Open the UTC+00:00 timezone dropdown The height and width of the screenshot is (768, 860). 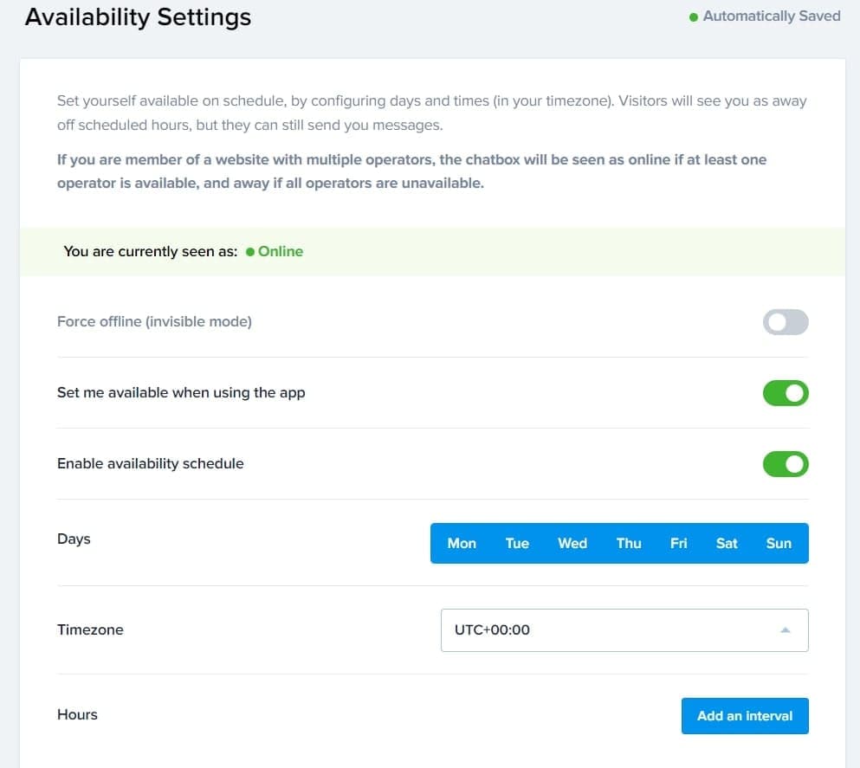pos(624,630)
